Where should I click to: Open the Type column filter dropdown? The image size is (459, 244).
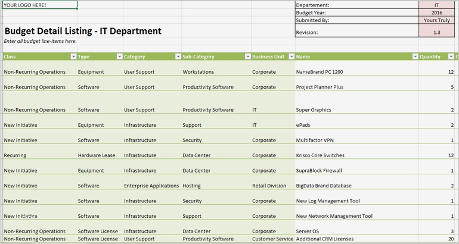point(119,57)
